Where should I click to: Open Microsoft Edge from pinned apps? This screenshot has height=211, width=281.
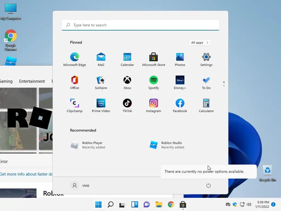coord(75,60)
